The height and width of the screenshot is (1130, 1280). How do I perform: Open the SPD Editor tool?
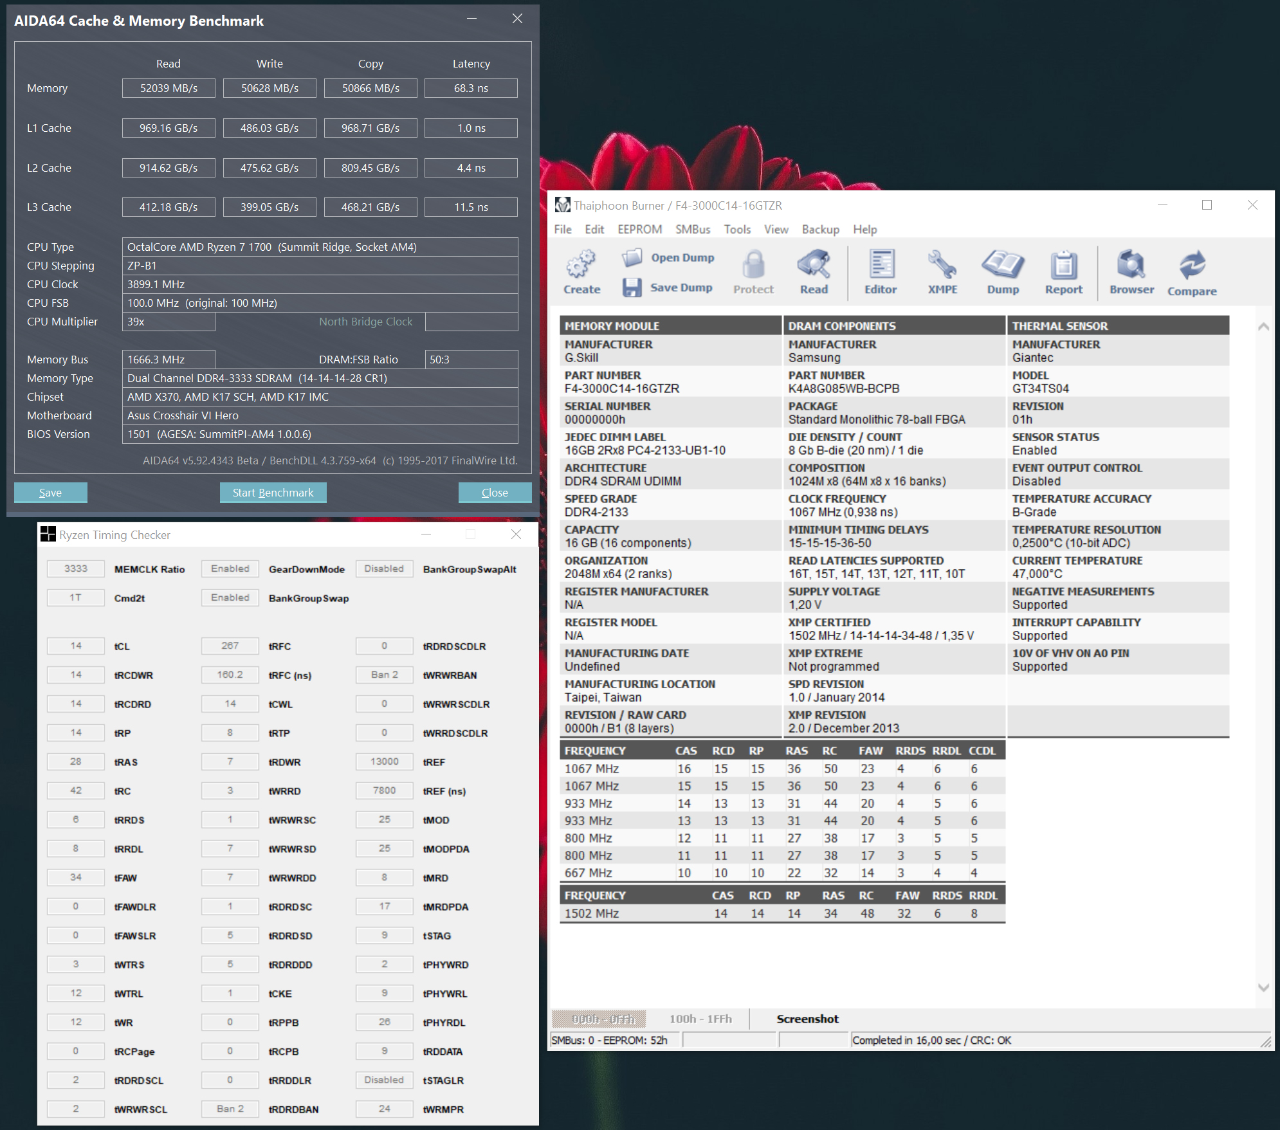(x=881, y=264)
